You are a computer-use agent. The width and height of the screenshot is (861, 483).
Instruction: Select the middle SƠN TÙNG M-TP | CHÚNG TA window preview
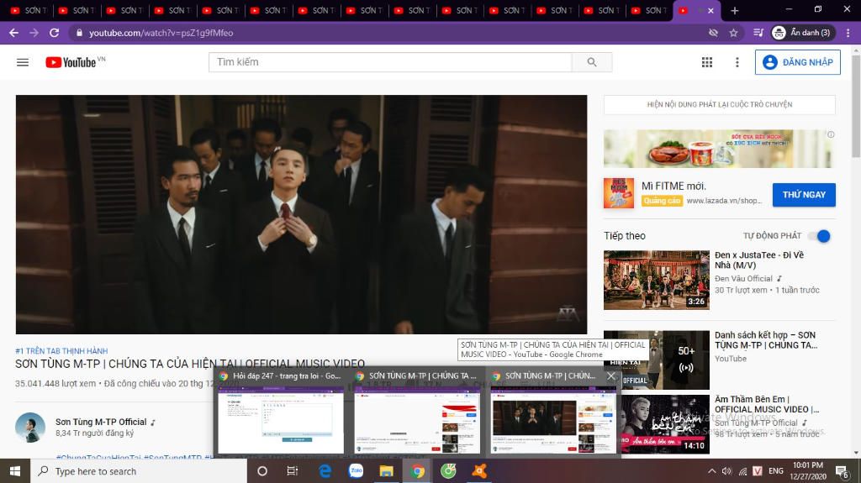[x=417, y=411]
